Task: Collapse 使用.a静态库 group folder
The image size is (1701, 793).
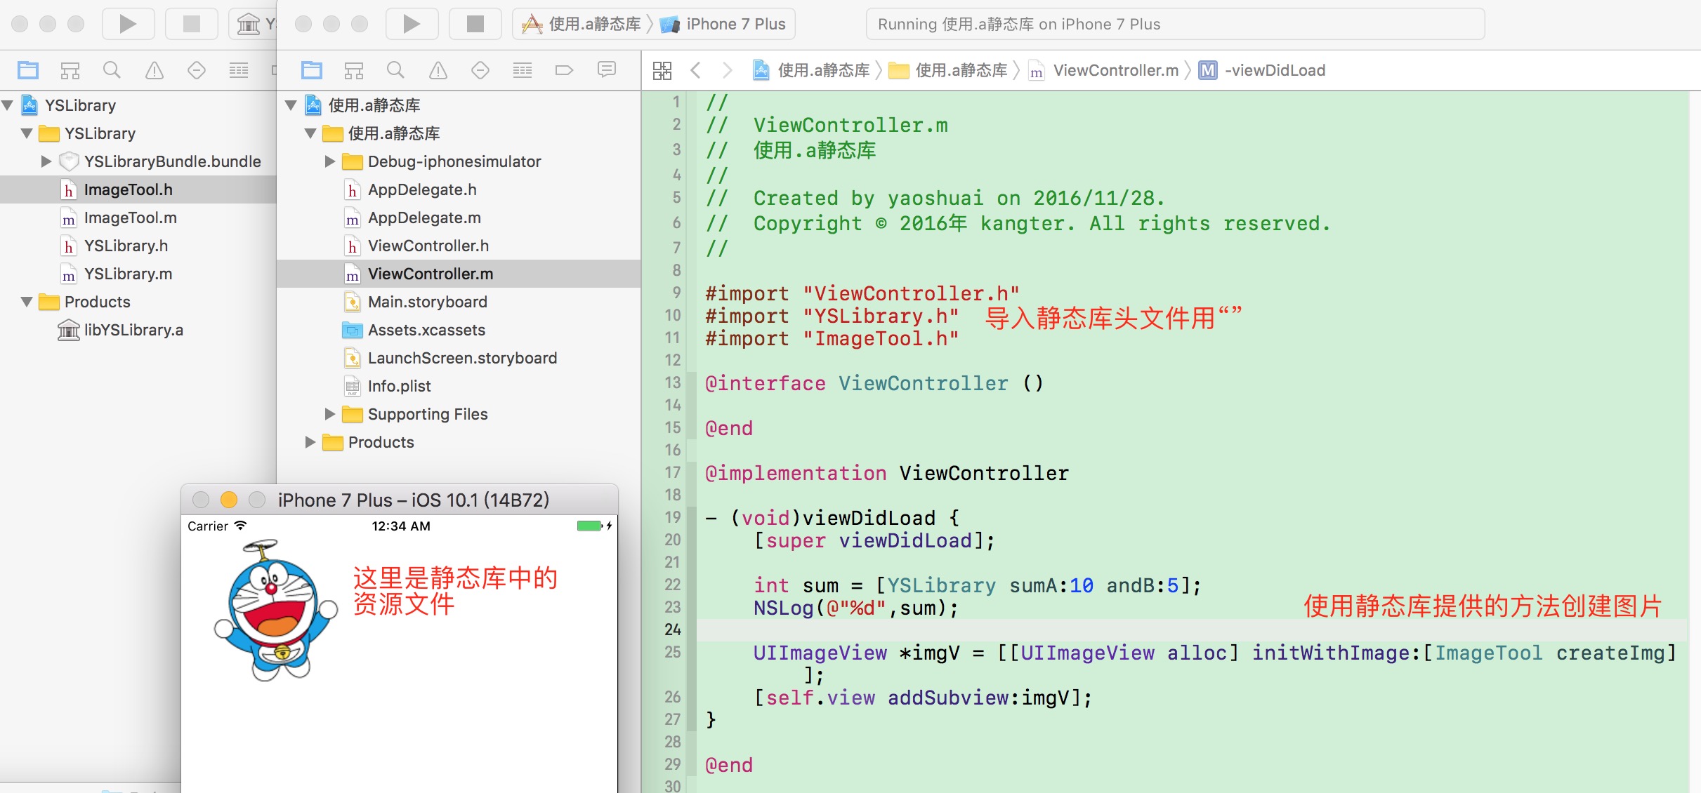Action: [310, 133]
